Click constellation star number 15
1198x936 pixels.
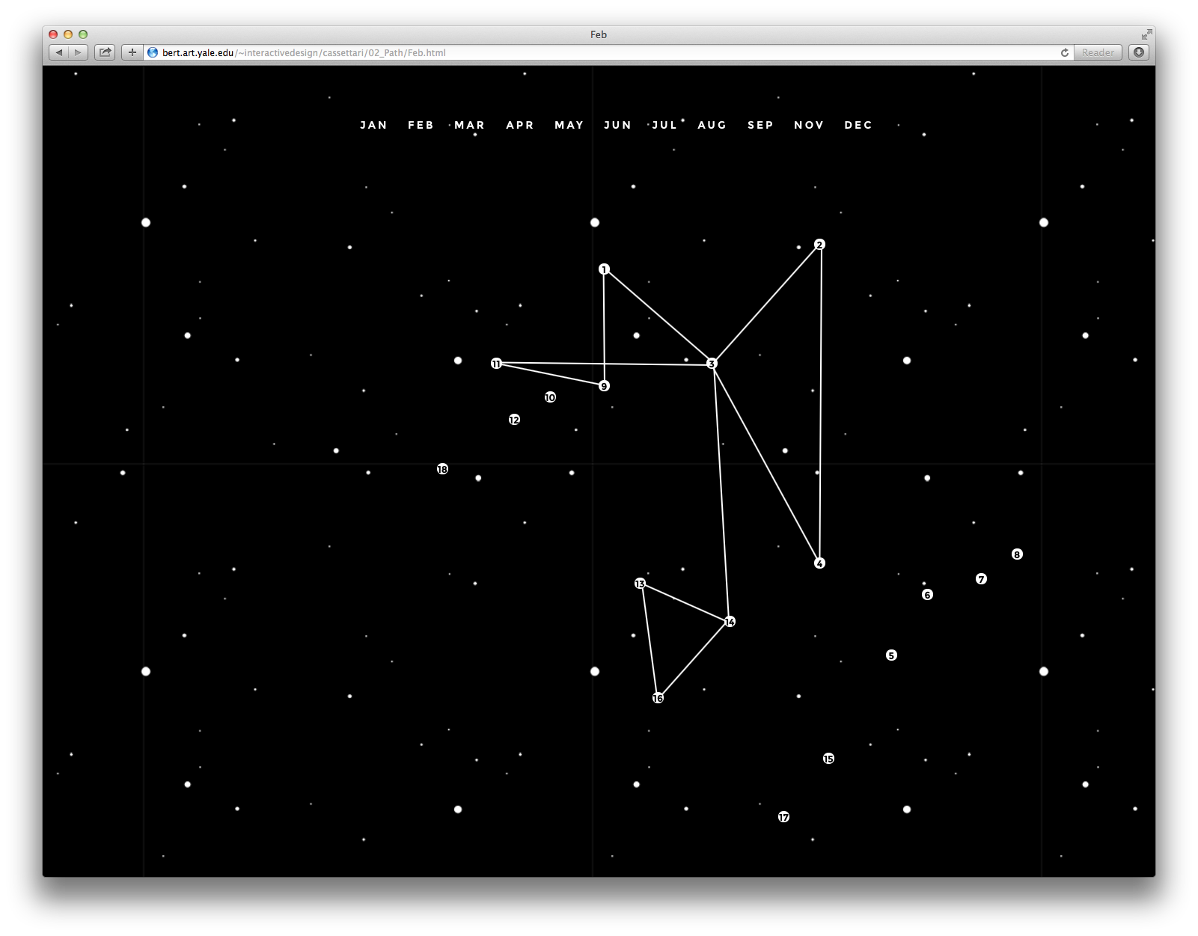click(x=828, y=759)
